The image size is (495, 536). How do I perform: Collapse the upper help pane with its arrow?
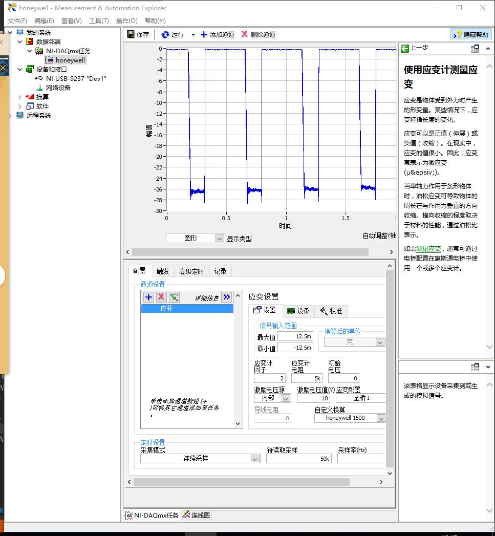pos(488,49)
